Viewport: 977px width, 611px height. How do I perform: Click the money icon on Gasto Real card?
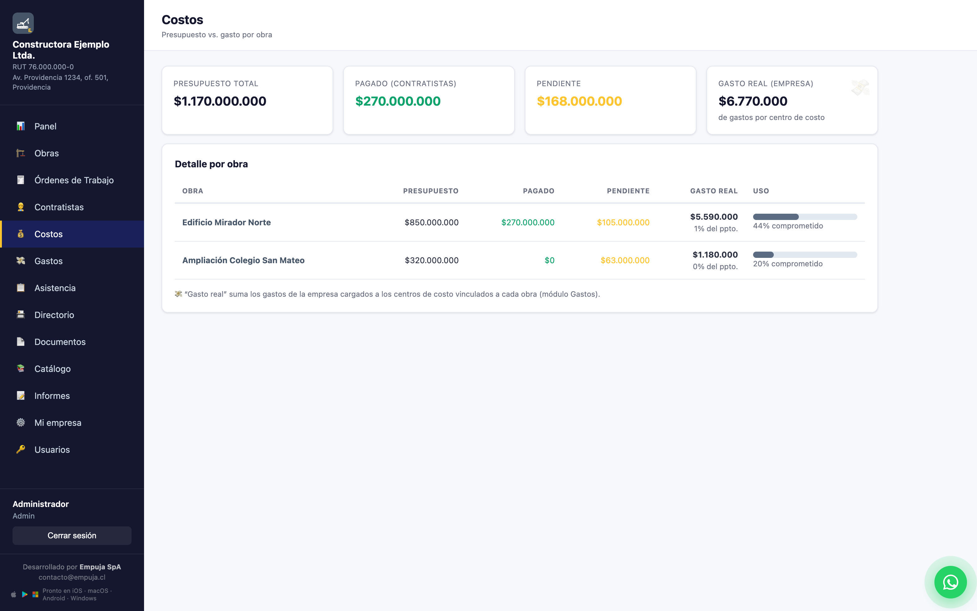[x=860, y=87]
